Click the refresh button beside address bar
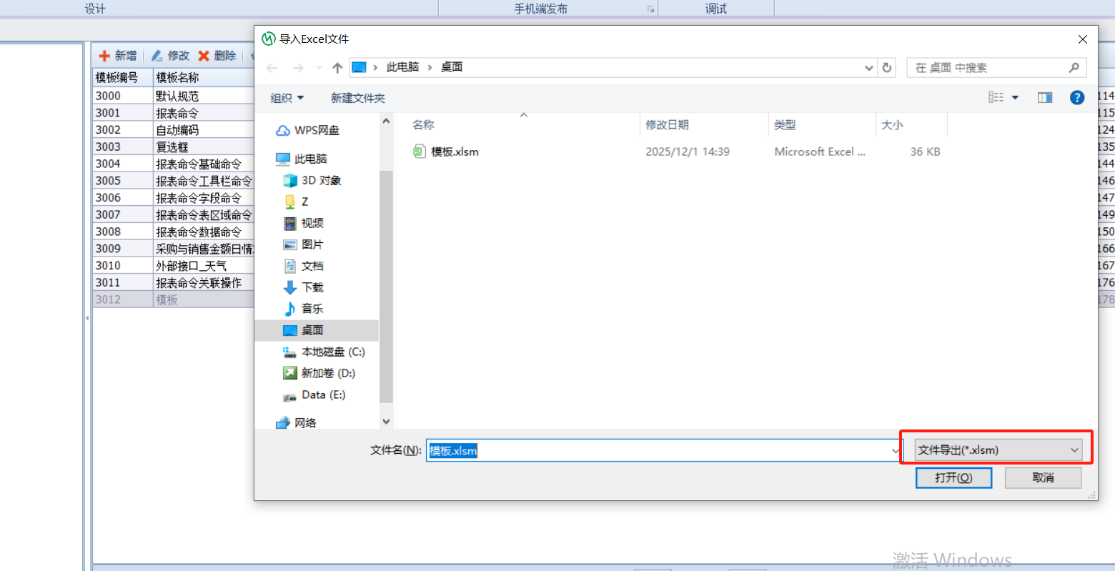Viewport: 1115px width, 571px height. (887, 68)
